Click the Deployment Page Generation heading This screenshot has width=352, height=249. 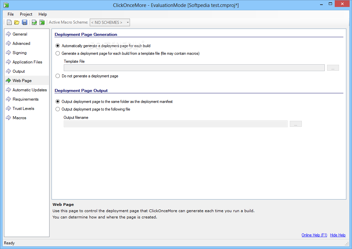point(86,34)
